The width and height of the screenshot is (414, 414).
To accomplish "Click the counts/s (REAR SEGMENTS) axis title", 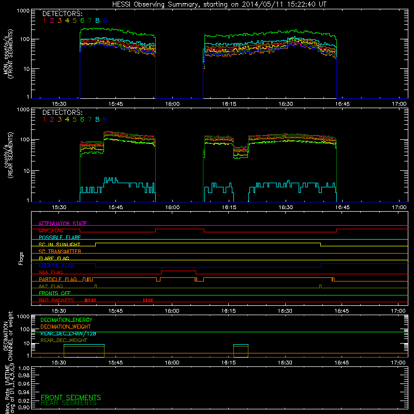I will point(8,155).
